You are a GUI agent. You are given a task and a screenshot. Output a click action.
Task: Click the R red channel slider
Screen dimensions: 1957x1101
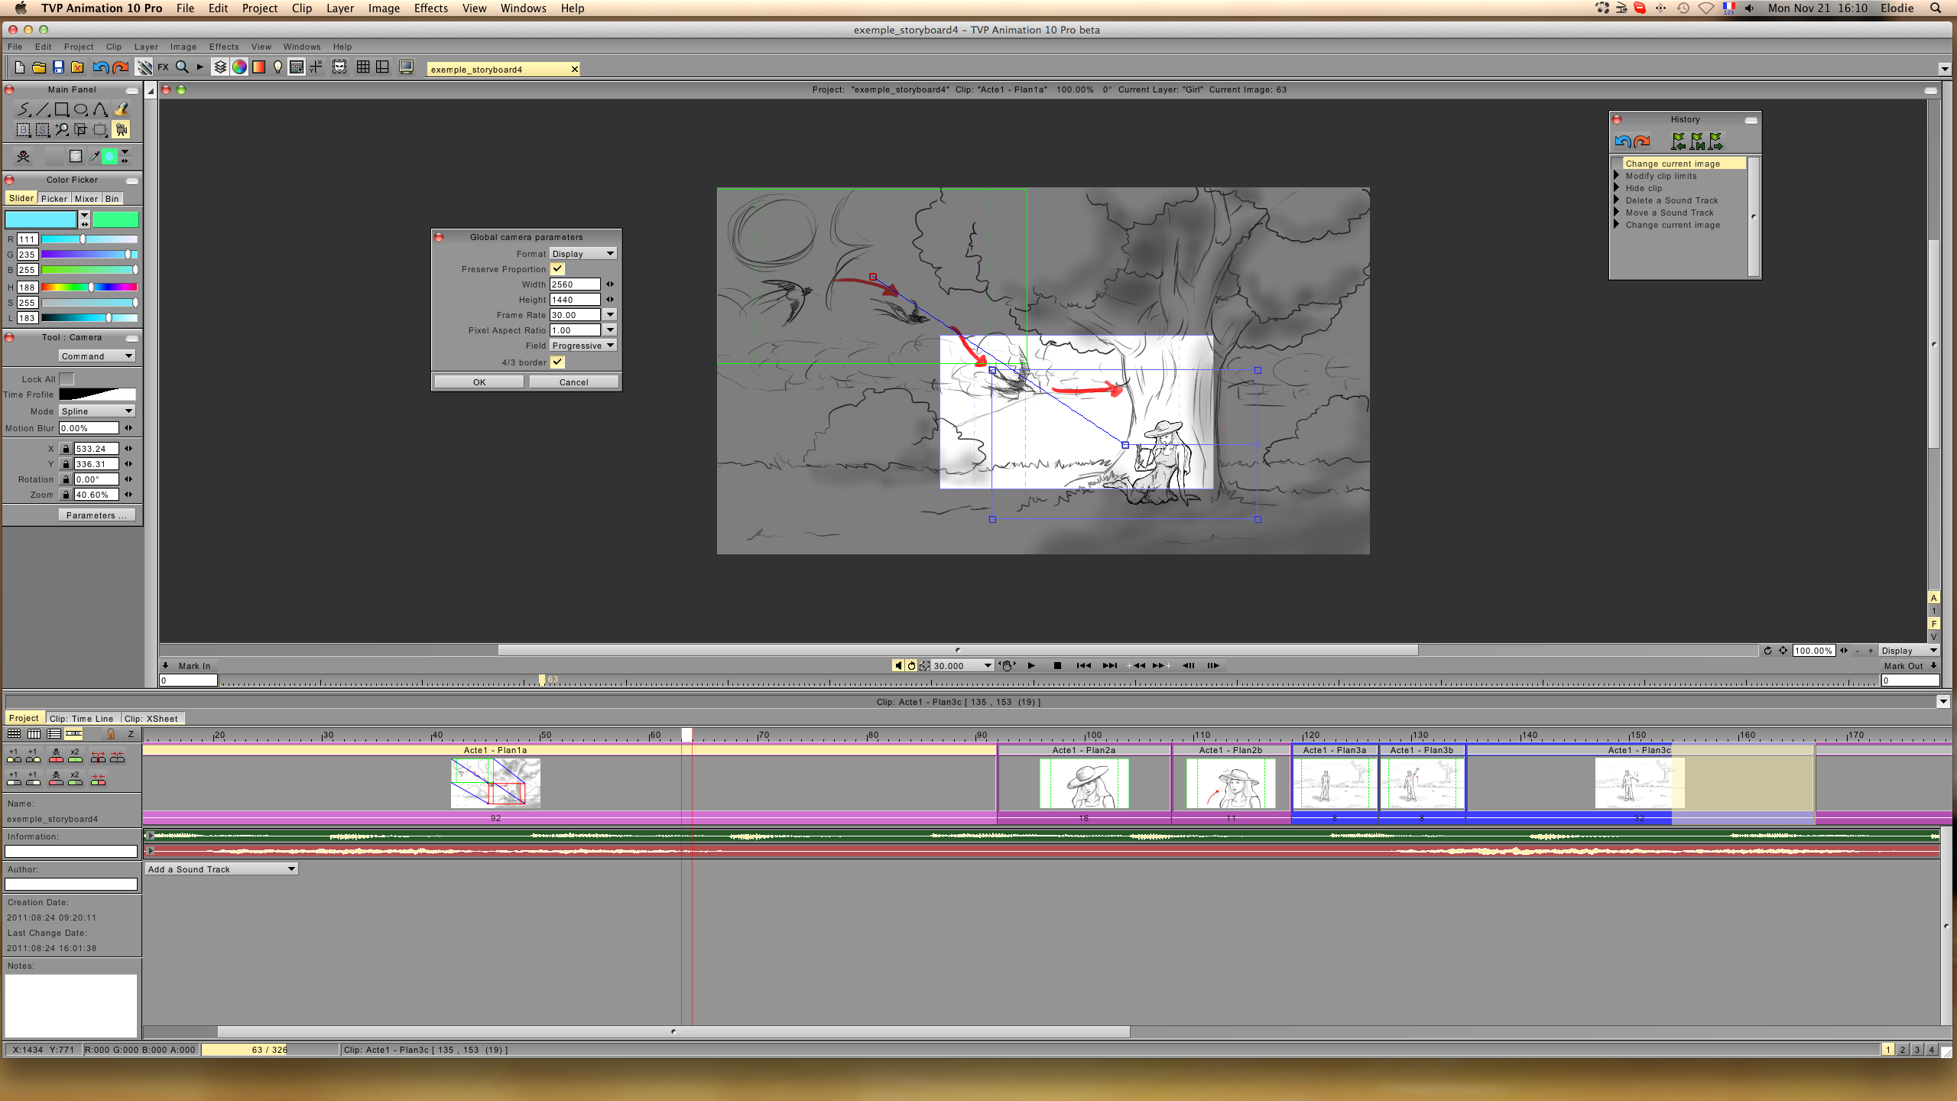point(89,239)
